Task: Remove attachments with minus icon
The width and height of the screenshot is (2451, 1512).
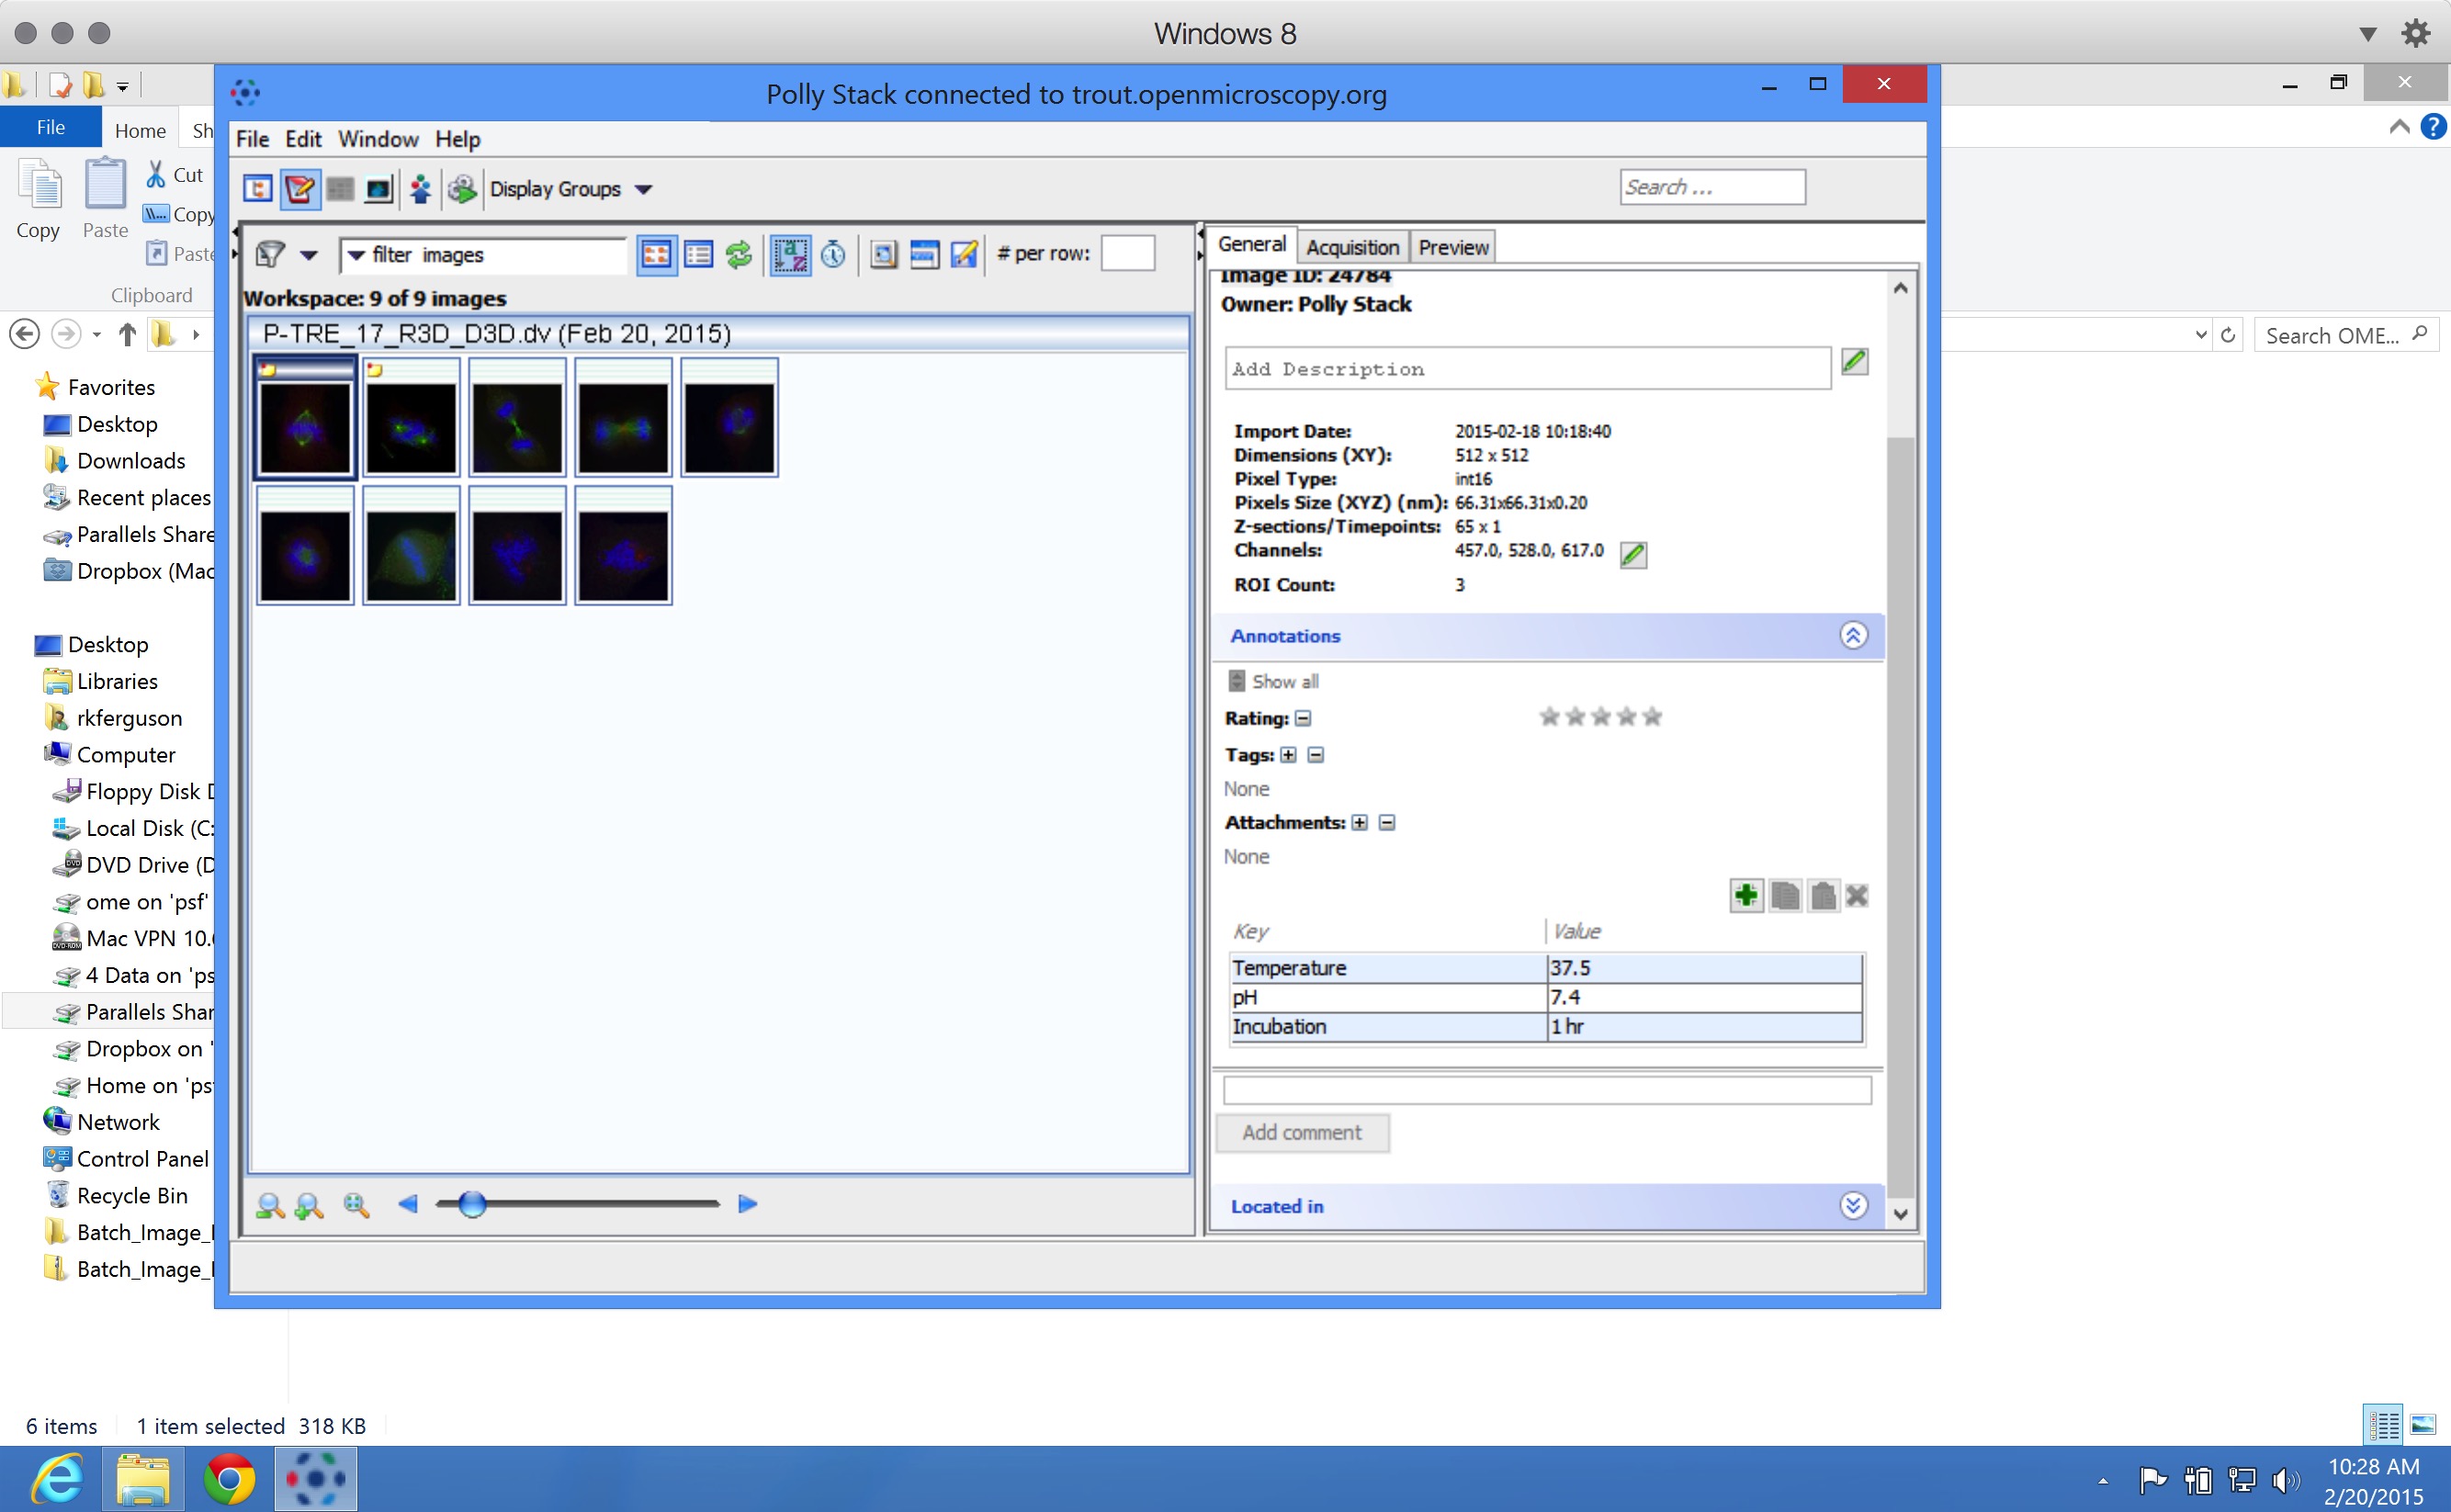Action: click(1387, 823)
